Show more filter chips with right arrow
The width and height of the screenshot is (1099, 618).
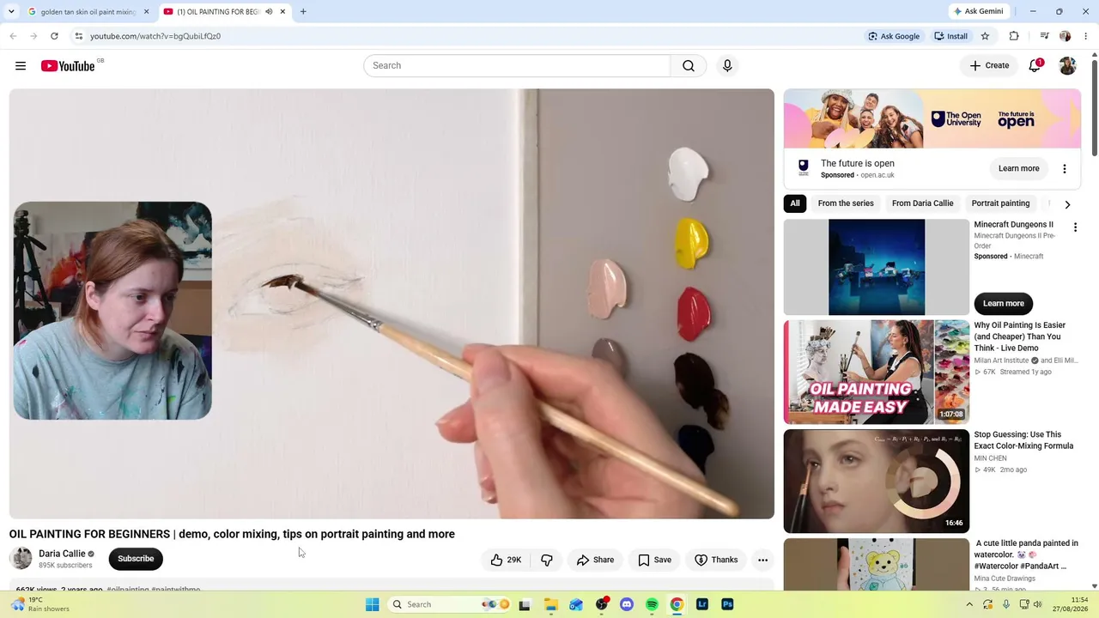click(1067, 204)
